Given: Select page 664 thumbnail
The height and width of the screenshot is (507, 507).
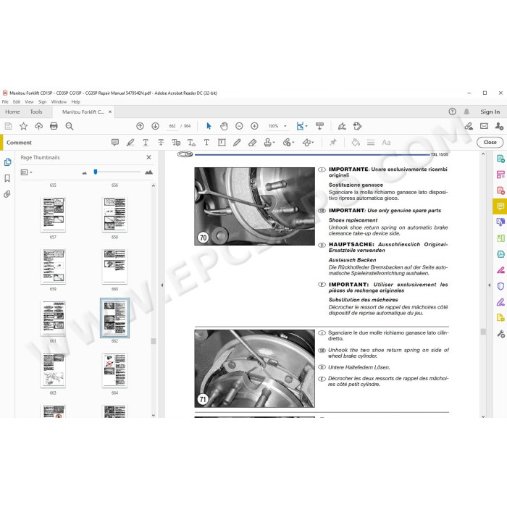Looking at the screenshot, I should [x=114, y=370].
